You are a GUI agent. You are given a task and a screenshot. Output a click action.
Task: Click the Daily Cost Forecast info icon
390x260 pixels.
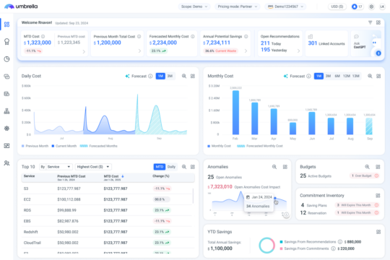click(150, 76)
